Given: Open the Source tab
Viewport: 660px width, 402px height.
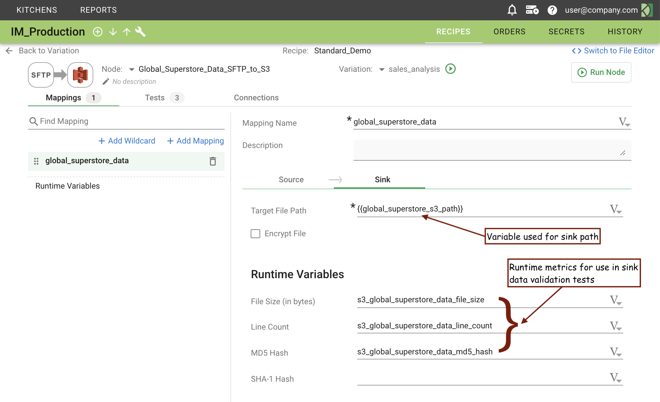Looking at the screenshot, I should tap(291, 180).
